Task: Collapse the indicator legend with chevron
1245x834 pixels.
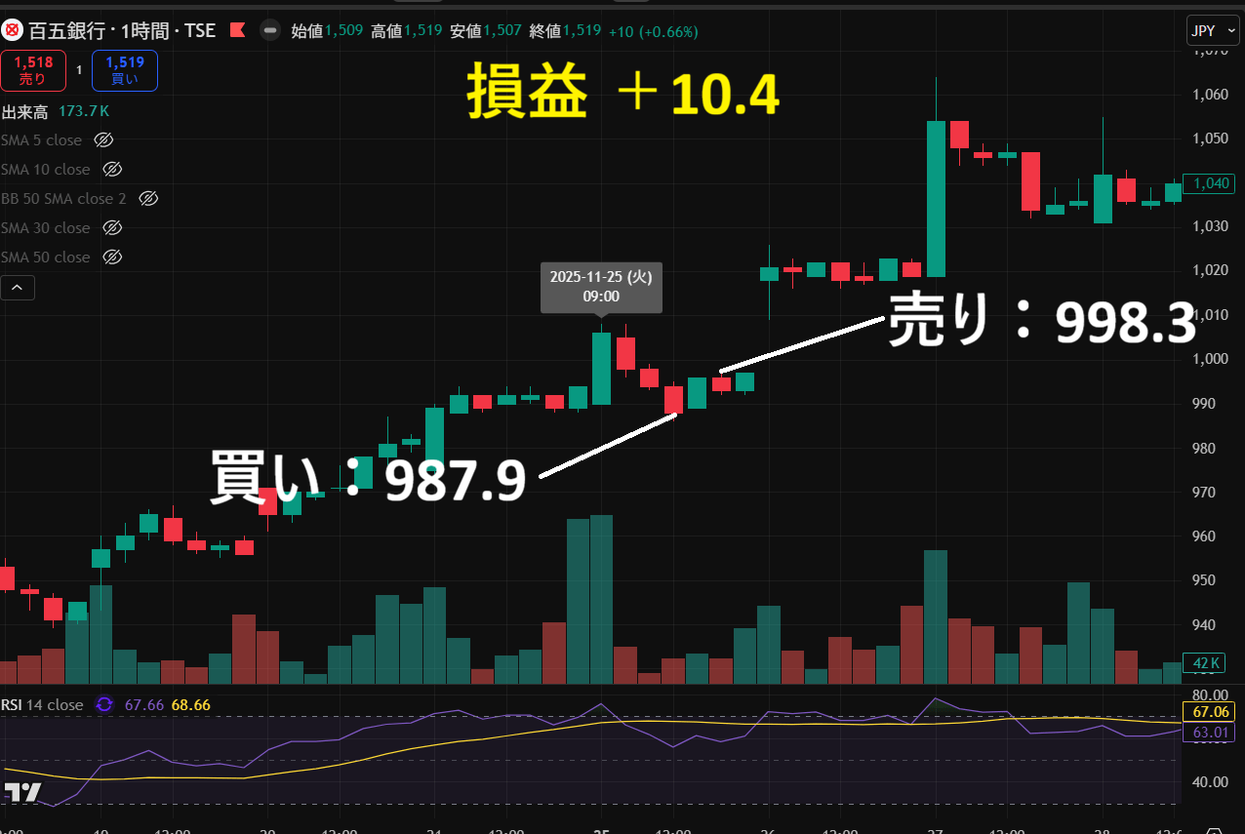Action: pyautogui.click(x=18, y=288)
